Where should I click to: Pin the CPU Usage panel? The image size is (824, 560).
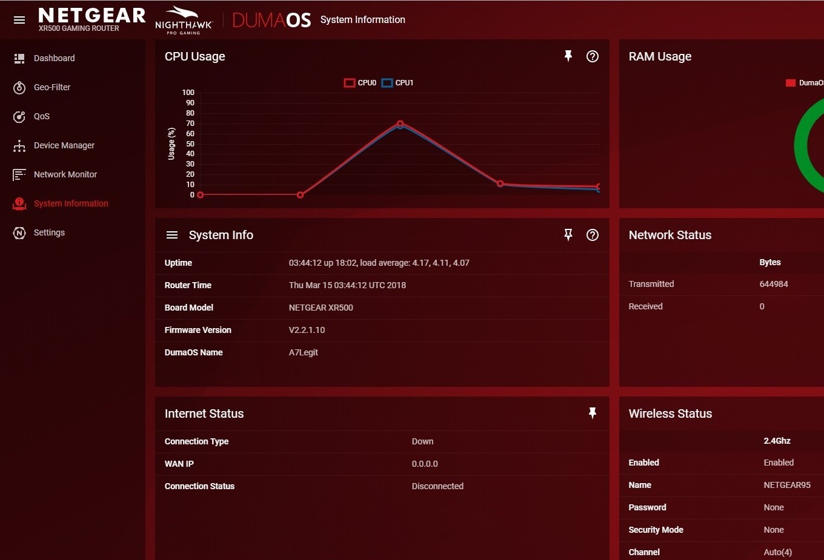pyautogui.click(x=568, y=56)
